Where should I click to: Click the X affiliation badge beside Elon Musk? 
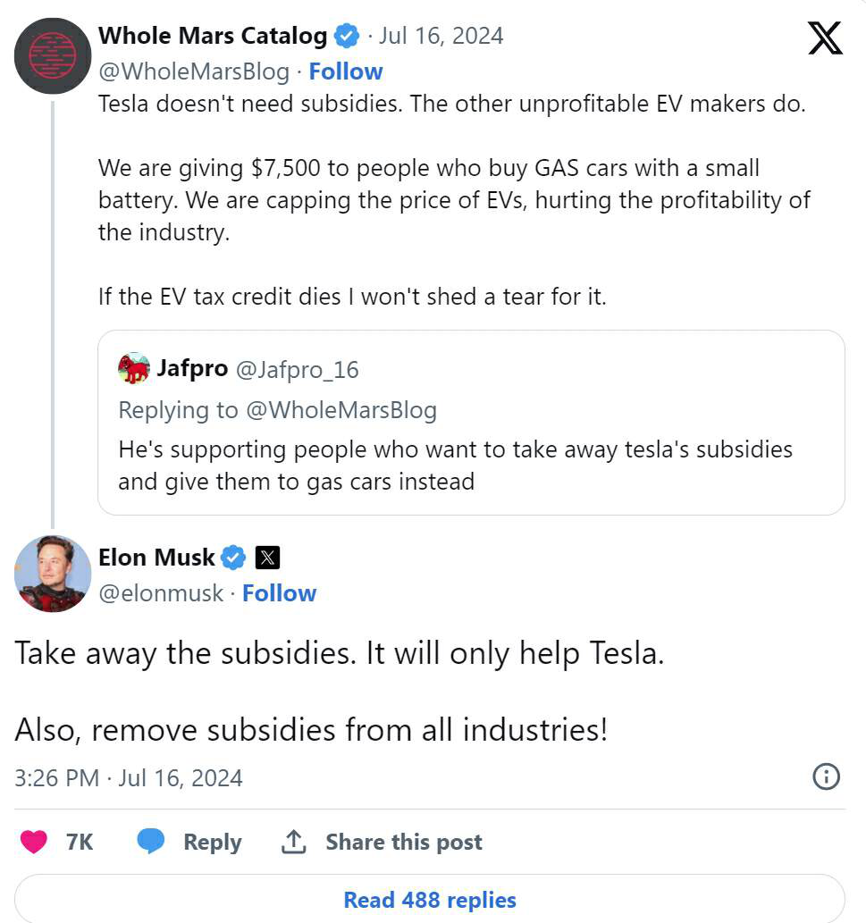[x=267, y=558]
